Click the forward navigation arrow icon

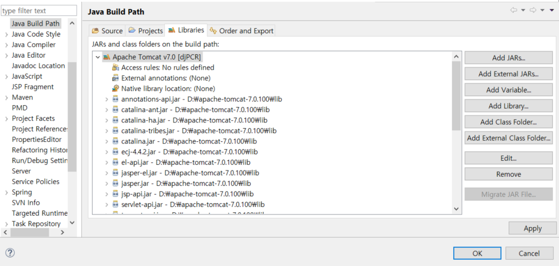click(533, 10)
